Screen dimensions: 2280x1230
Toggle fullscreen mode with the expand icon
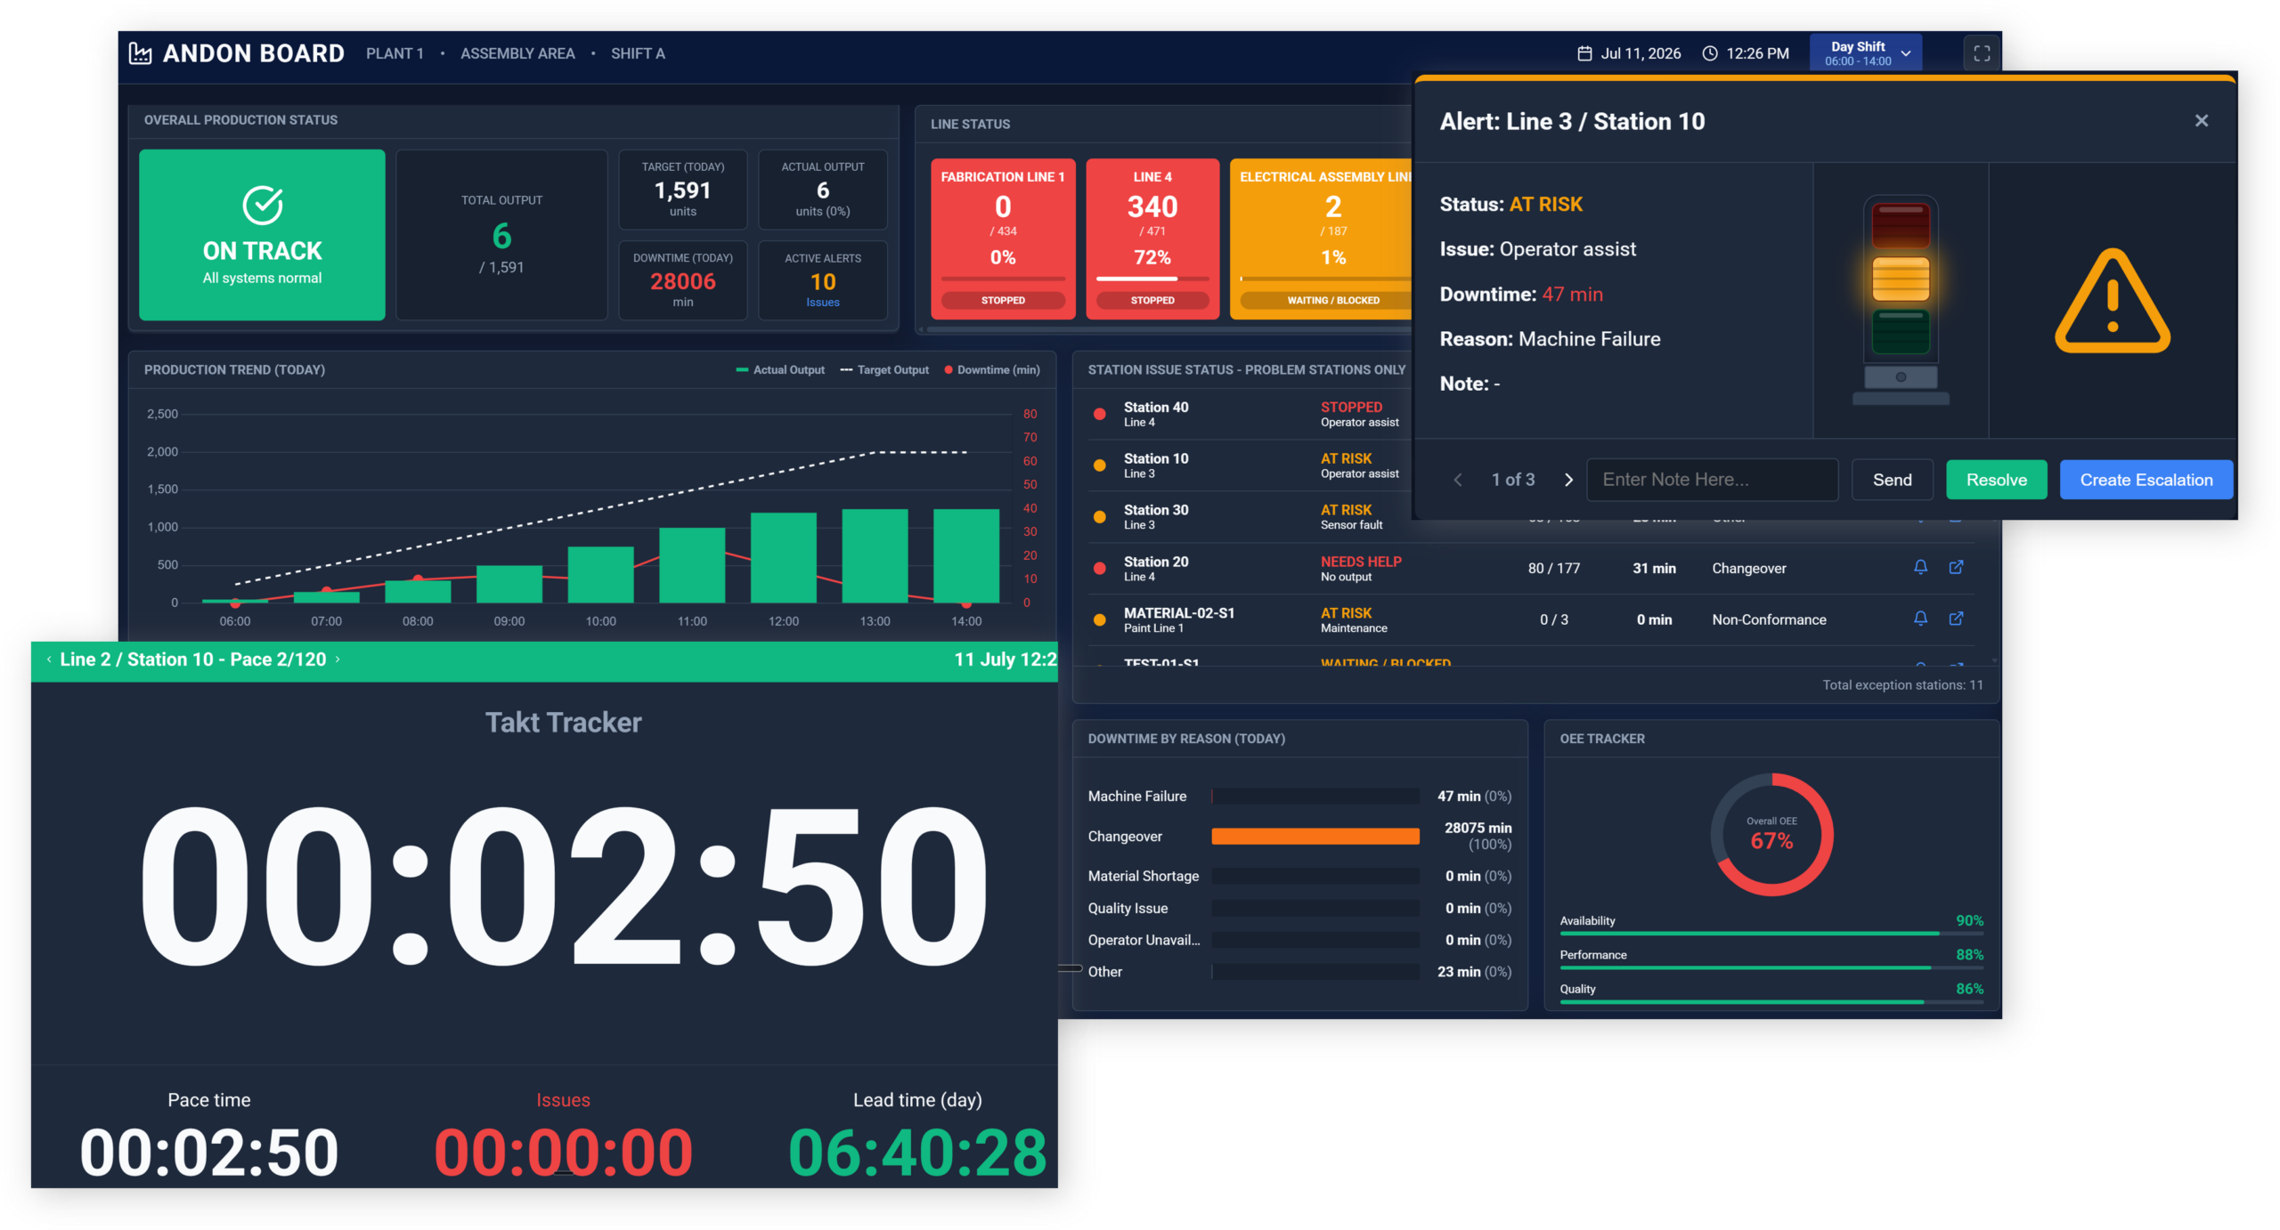1981,53
